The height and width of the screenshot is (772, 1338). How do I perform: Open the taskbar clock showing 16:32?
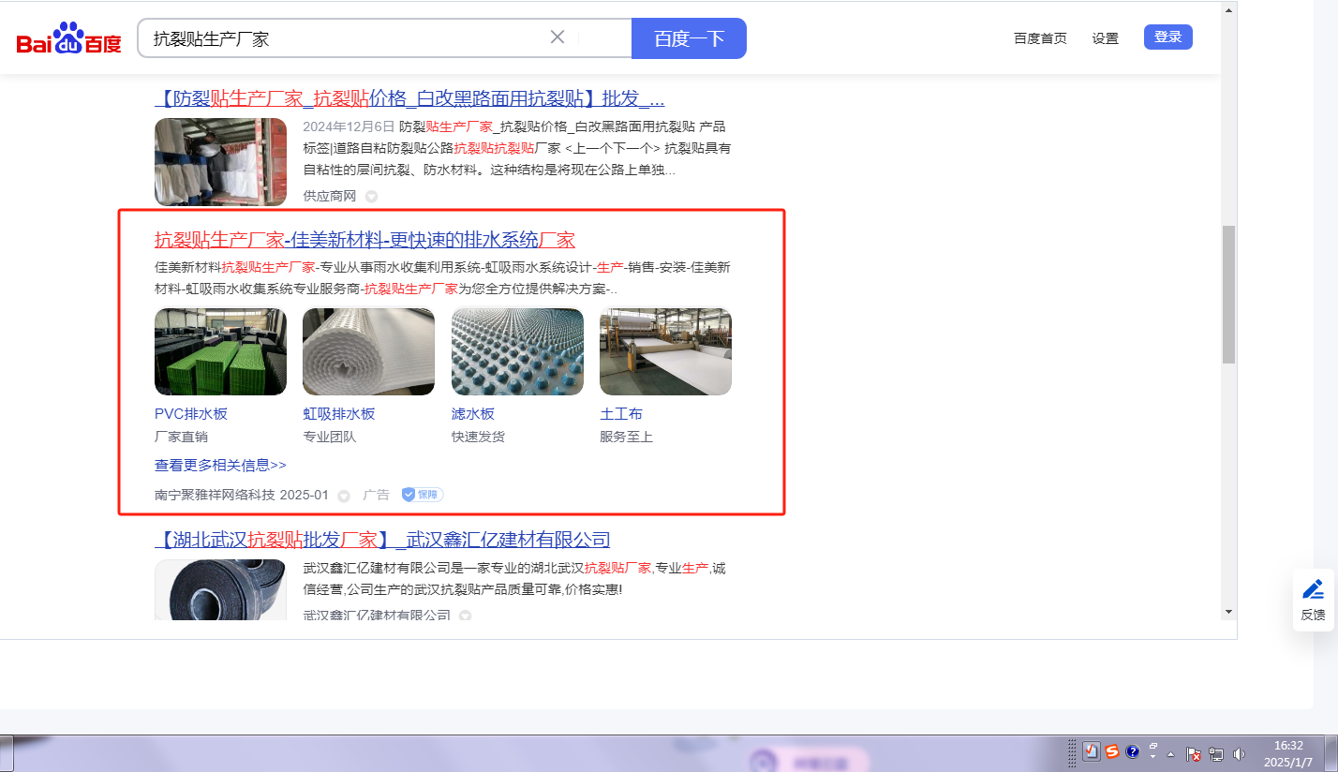pyautogui.click(x=1289, y=753)
